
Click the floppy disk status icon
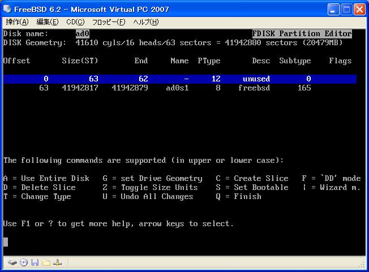point(35,262)
